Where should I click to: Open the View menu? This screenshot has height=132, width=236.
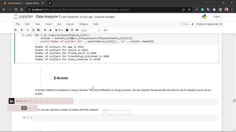38,24
